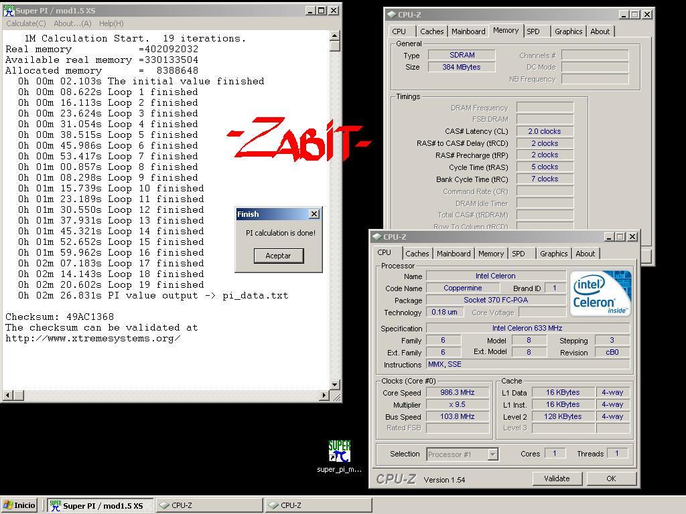Screen dimensions: 686x514
Task: Select Mainboard tab in rear CPU-Z window
Action: pyautogui.click(x=468, y=31)
